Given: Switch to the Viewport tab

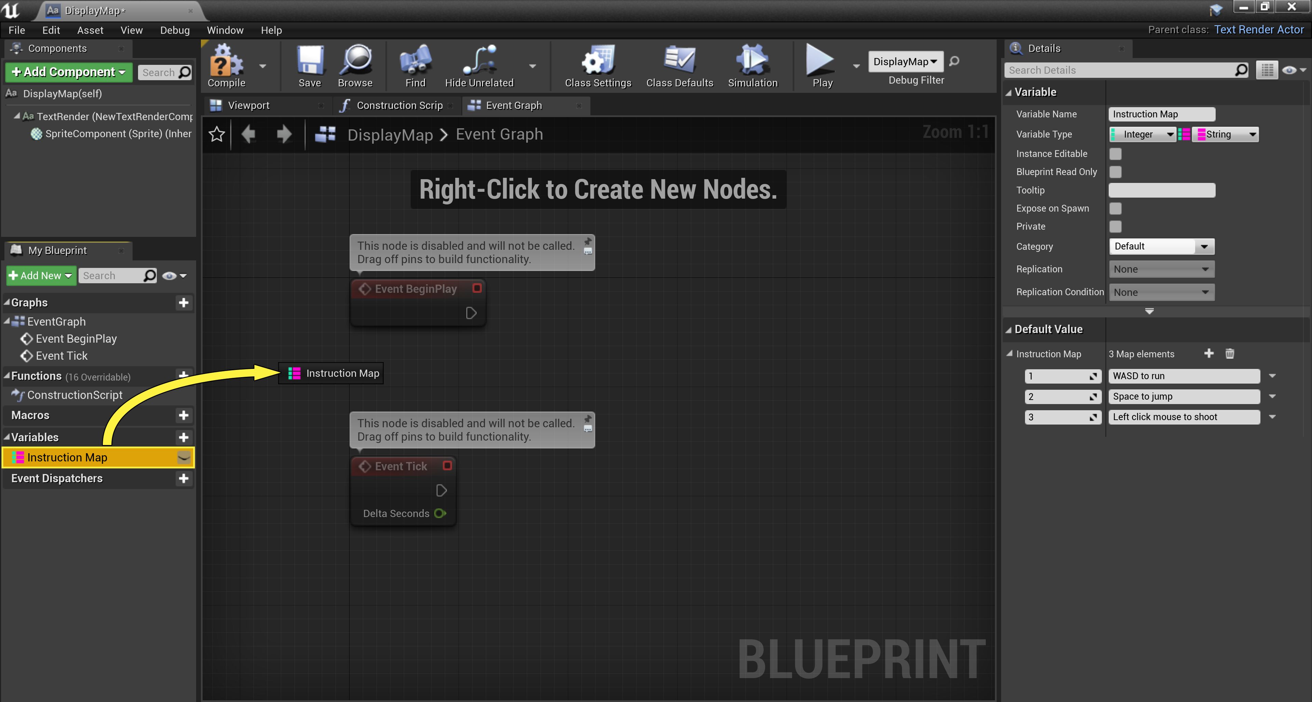Looking at the screenshot, I should tap(248, 105).
